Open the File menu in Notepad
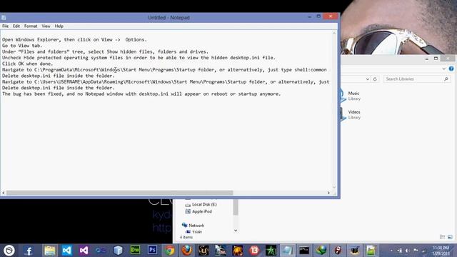The height and width of the screenshot is (257, 457). tap(5, 26)
